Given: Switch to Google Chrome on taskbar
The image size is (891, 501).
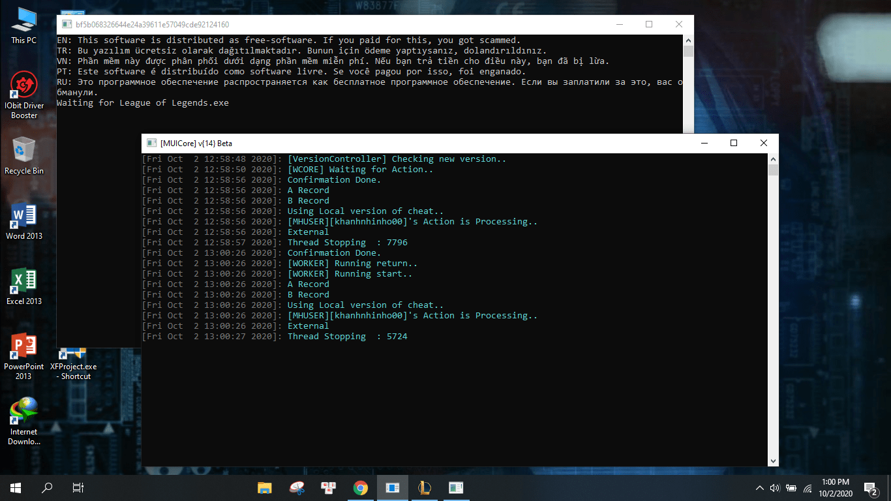Looking at the screenshot, I should pos(361,487).
